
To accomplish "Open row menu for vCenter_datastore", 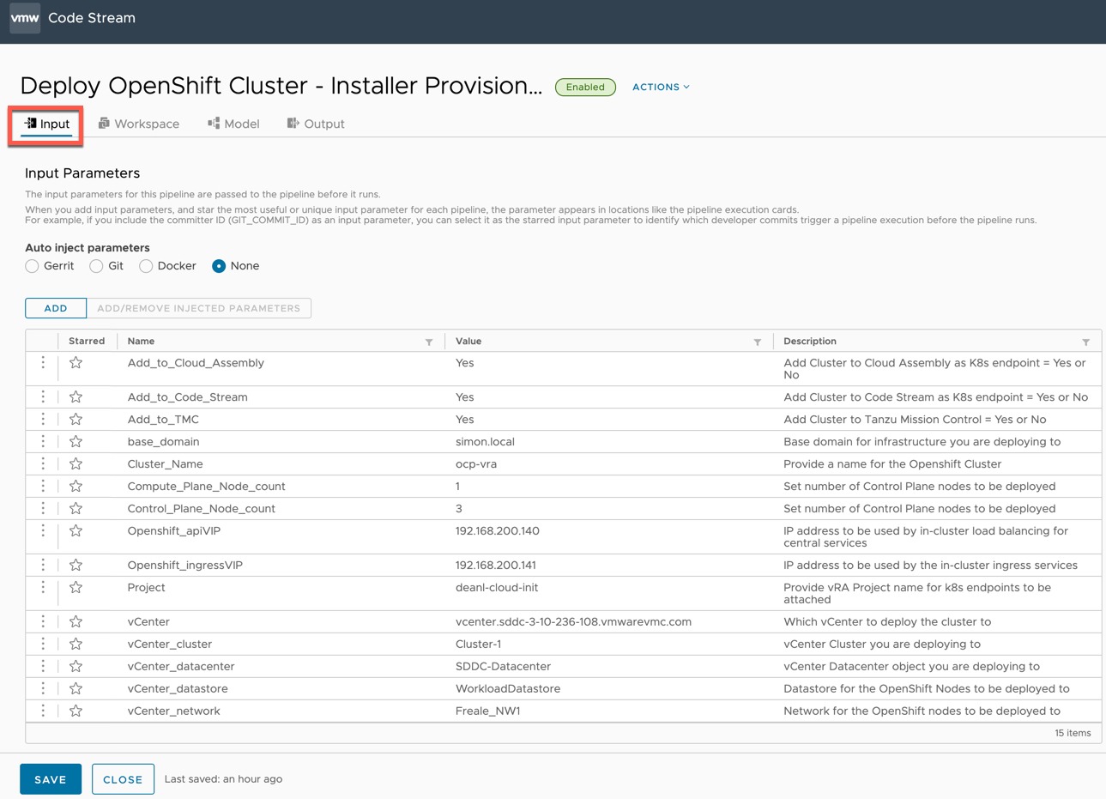I will coord(43,689).
